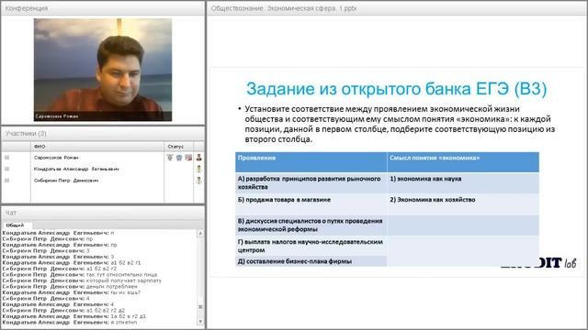Click chat message 'деньги потребляем'

click(x=112, y=287)
